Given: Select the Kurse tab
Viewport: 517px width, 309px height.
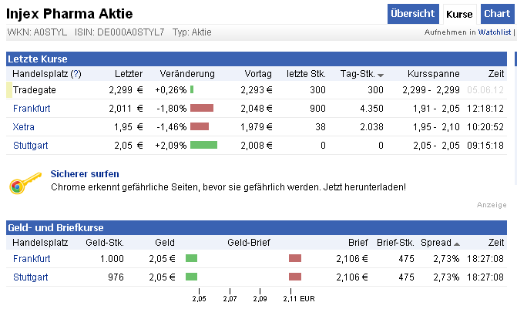Looking at the screenshot, I should (459, 14).
